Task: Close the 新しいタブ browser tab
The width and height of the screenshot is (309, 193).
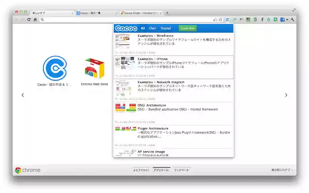Action: coord(72,13)
